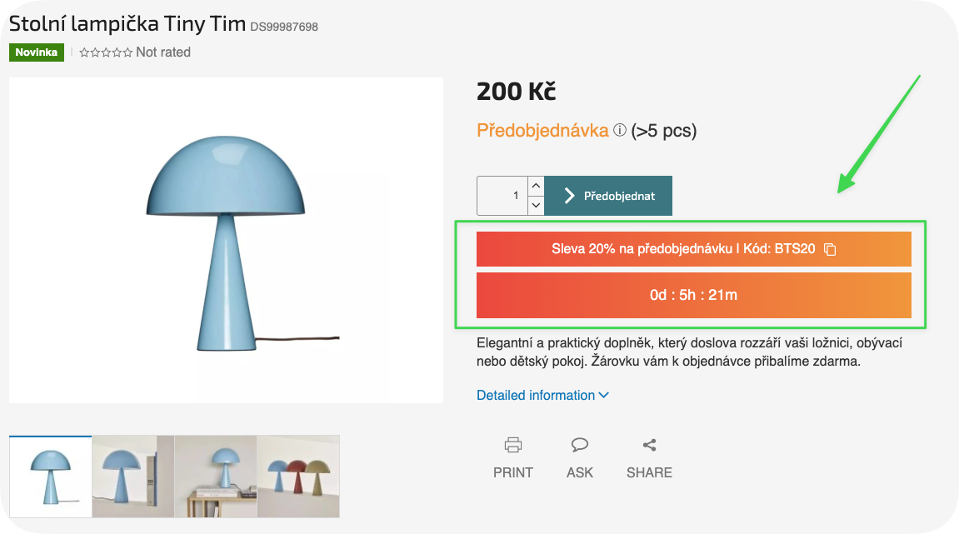Image resolution: width=959 pixels, height=534 pixels.
Task: Click the SHARE icon
Action: coord(649,444)
